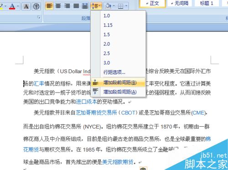This screenshot has height=170, width=228.
Task: Toggle the line spacing dropdown button
Action: click(96, 6)
